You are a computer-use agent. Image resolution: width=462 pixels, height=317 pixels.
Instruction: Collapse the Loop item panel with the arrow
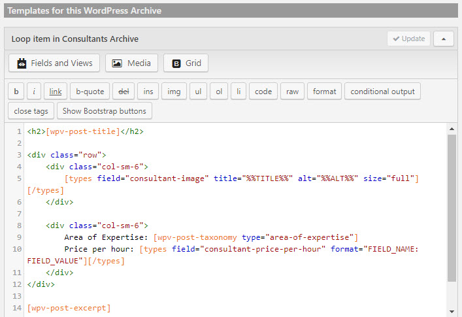point(444,39)
